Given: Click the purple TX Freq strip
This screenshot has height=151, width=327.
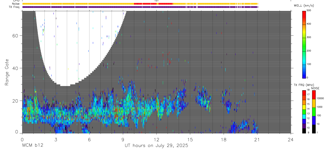Looking at the screenshot, I should click(140, 7).
